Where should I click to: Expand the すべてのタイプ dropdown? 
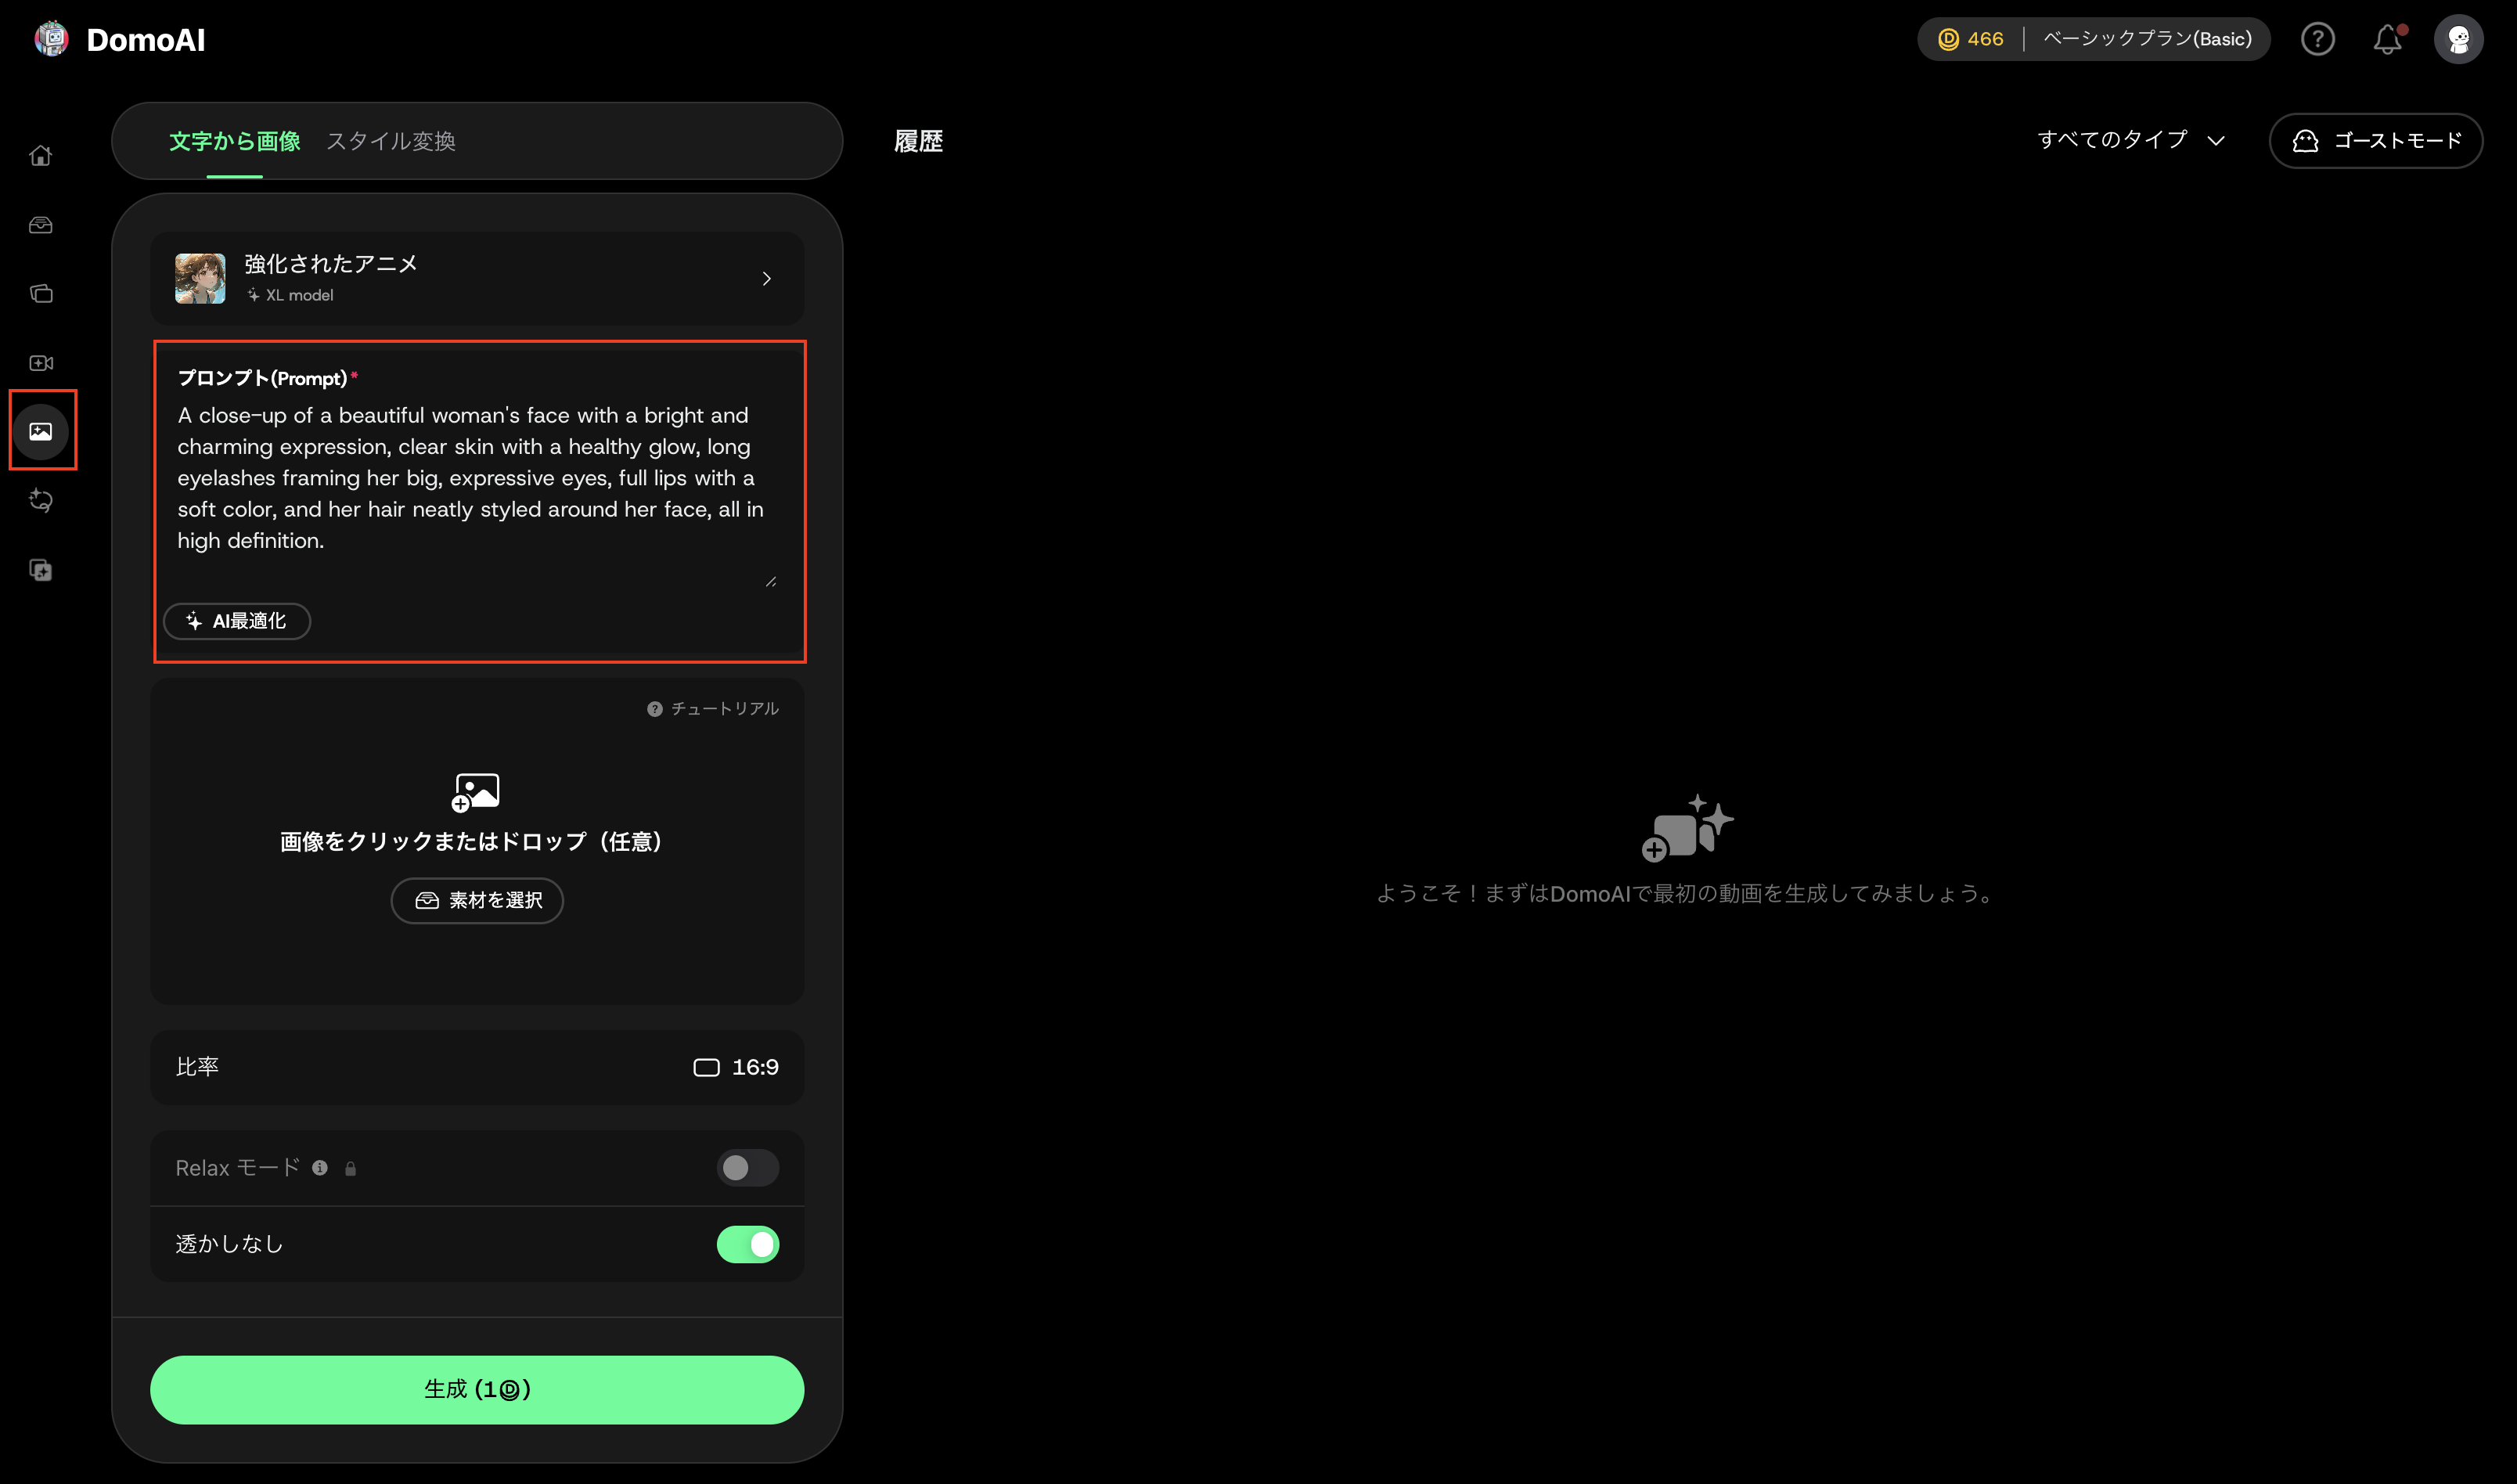click(2129, 140)
